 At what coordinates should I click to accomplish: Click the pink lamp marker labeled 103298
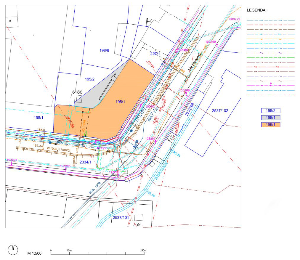tap(186, 94)
